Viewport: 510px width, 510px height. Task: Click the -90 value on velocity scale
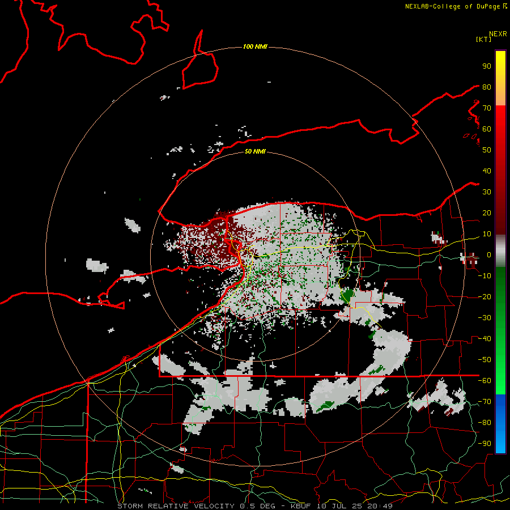point(484,444)
